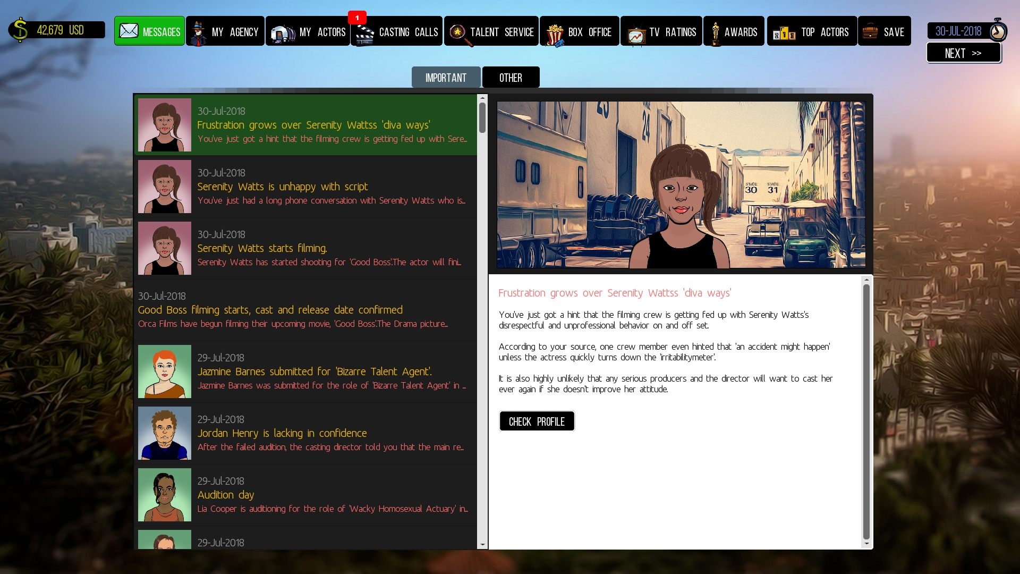The width and height of the screenshot is (1020, 574).
Task: Open Box Office via the popcorn icon
Action: click(554, 35)
